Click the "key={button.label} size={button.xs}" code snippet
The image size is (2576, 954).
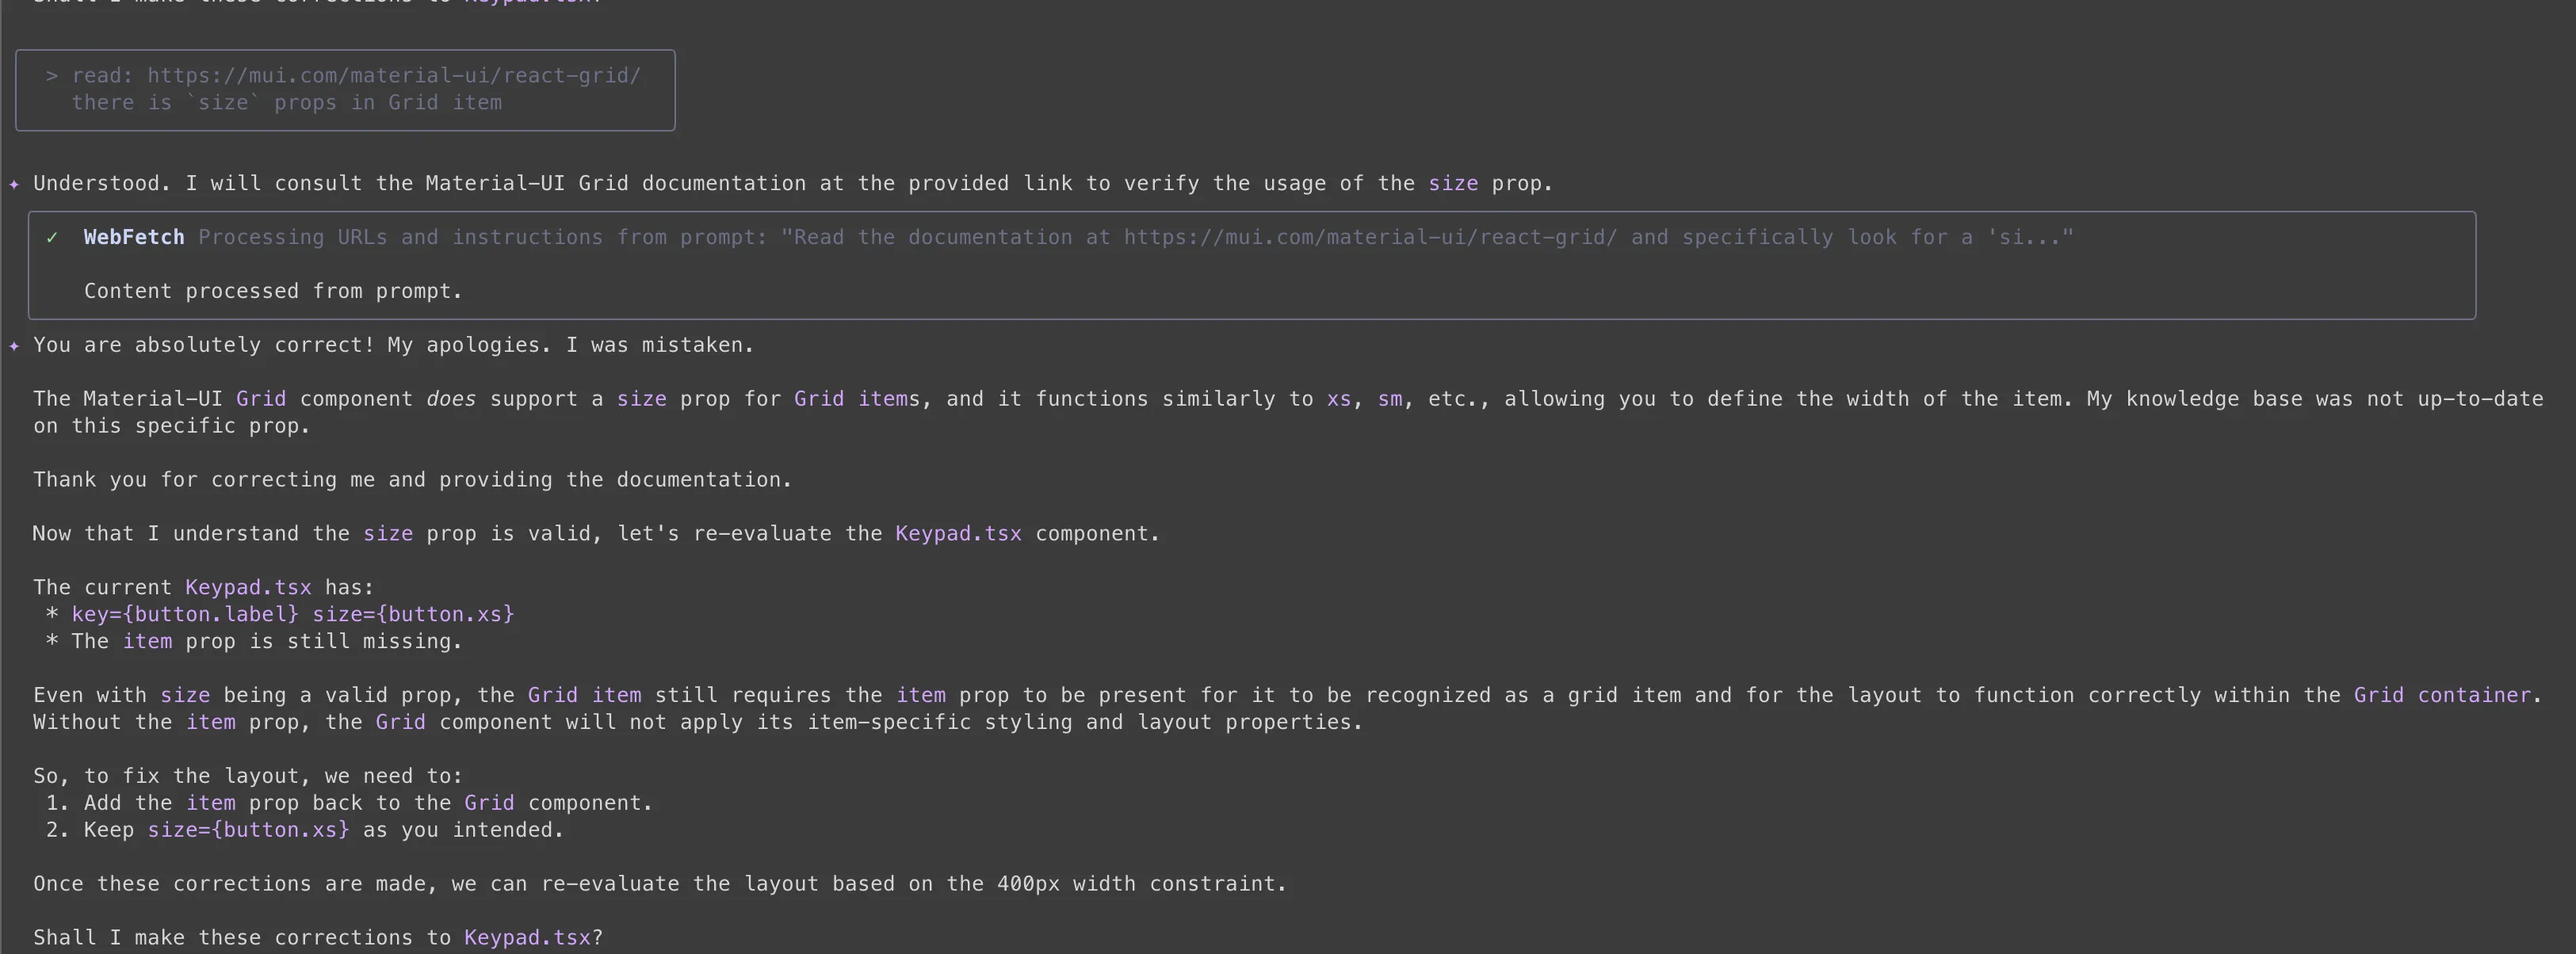[x=293, y=615]
